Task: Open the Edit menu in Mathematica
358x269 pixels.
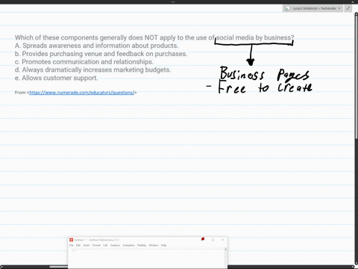Action: pos(78,245)
